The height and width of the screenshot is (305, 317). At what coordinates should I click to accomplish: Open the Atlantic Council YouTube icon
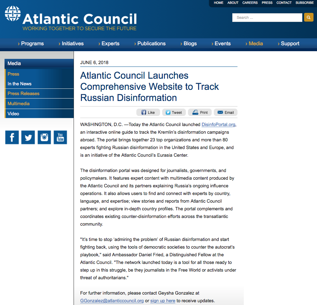pos(60,137)
